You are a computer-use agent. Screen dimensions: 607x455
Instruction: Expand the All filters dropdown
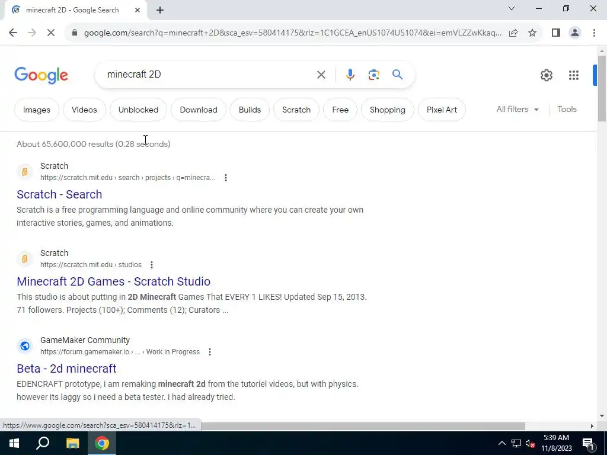click(x=517, y=110)
